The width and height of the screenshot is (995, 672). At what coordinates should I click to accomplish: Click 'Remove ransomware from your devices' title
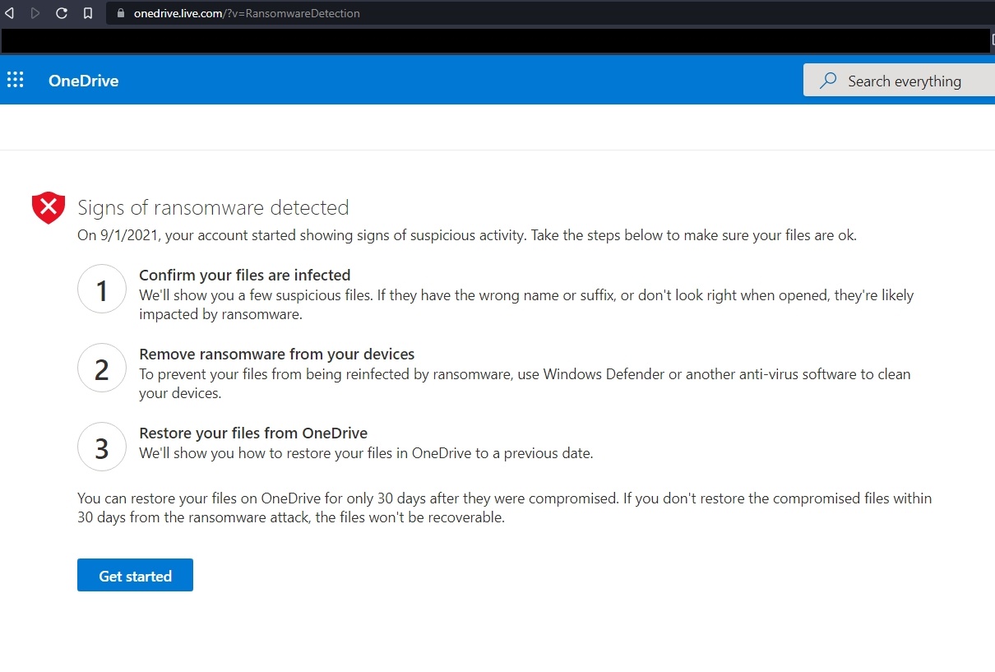coord(277,354)
